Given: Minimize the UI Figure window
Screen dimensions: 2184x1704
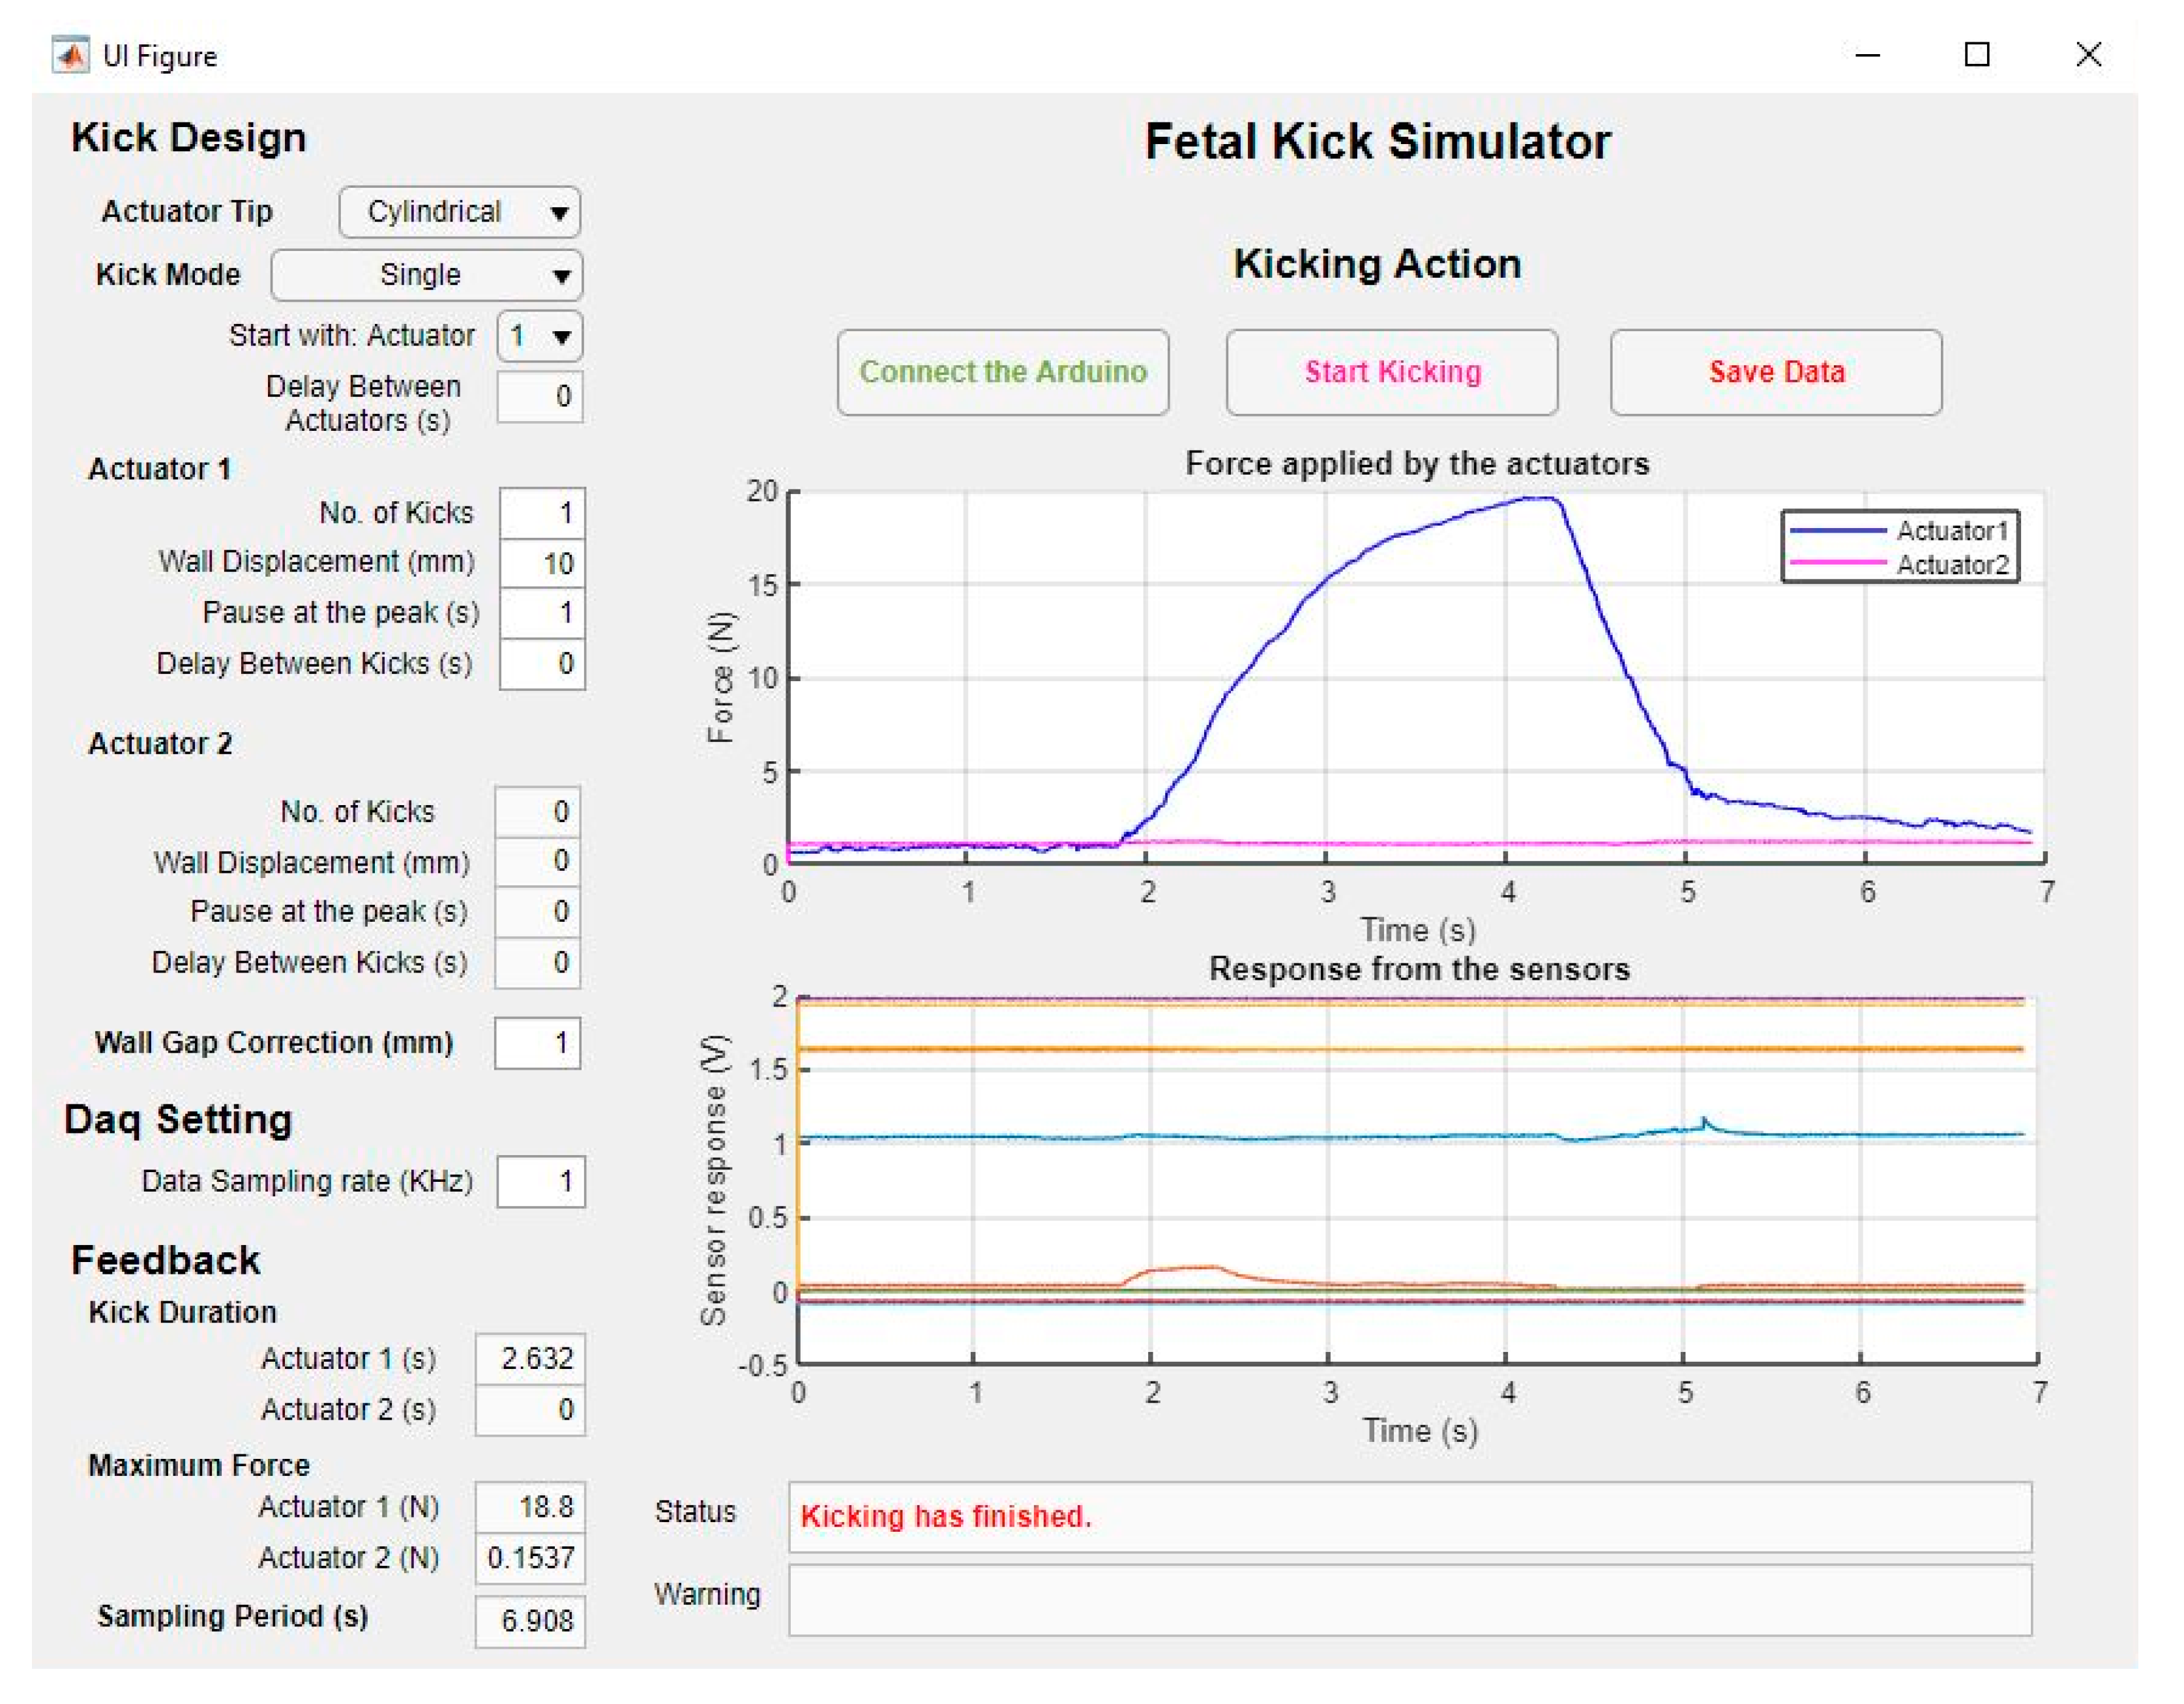Looking at the screenshot, I should tap(1868, 55).
